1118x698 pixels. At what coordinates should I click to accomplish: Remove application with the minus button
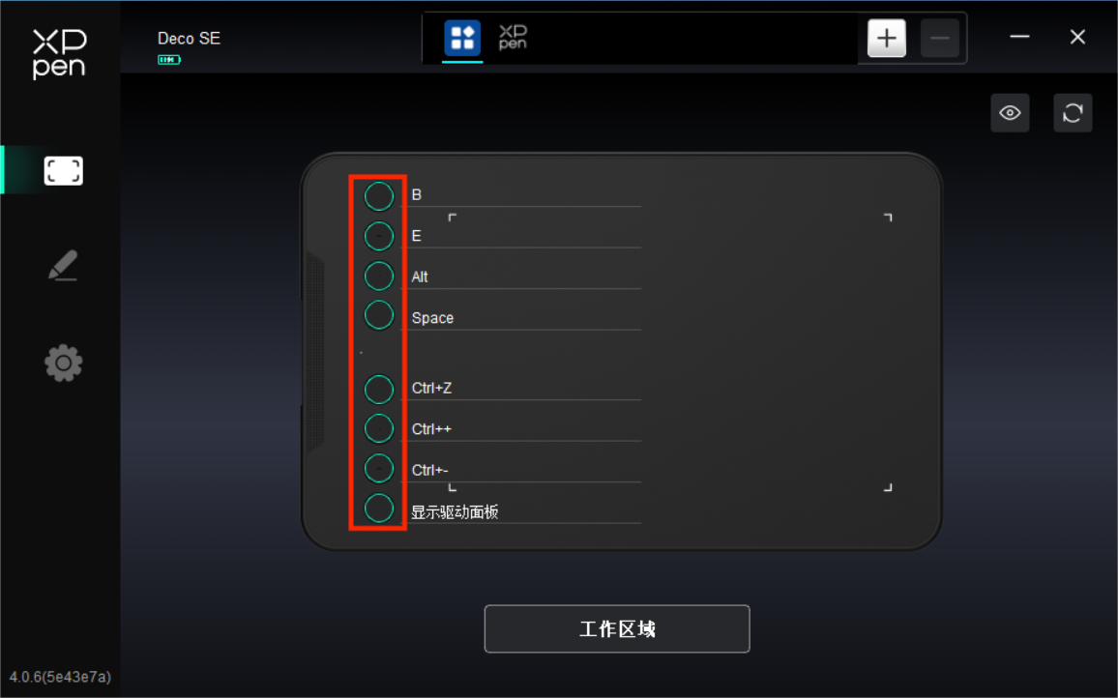940,38
